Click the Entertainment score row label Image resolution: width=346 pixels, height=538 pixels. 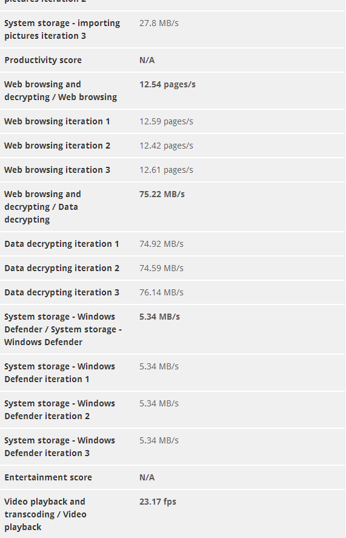48,477
